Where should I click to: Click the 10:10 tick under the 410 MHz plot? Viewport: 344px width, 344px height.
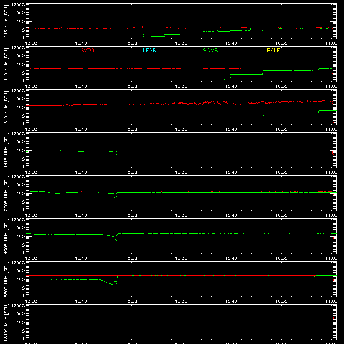[x=81, y=86]
